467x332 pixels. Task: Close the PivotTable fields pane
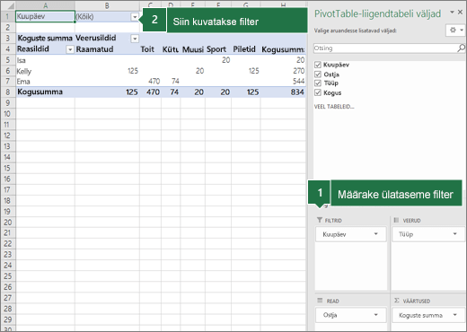pos(461,12)
